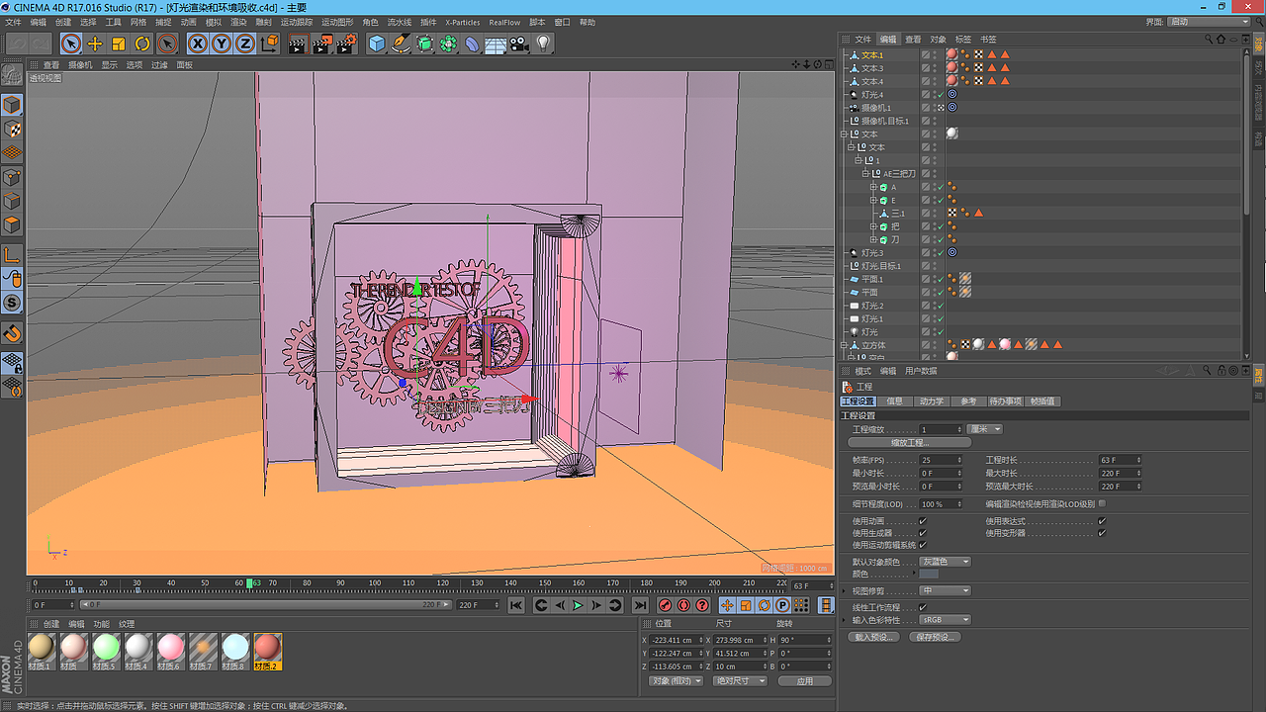Select the Rotate tool
Image resolution: width=1266 pixels, height=712 pixels.
[x=142, y=44]
